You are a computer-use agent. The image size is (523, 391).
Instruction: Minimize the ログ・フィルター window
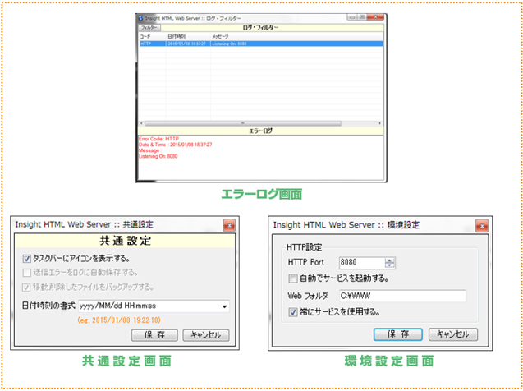coord(352,17)
